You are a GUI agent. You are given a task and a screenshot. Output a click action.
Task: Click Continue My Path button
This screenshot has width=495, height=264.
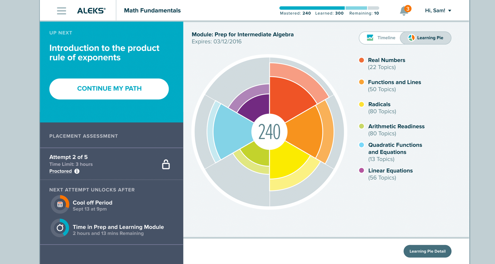(x=109, y=89)
